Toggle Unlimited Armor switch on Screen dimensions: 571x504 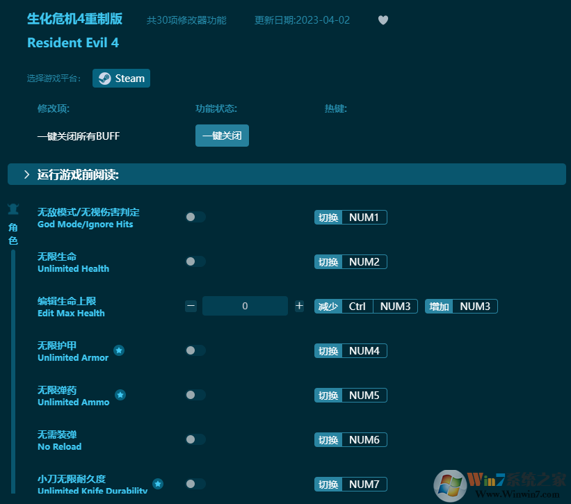click(195, 350)
